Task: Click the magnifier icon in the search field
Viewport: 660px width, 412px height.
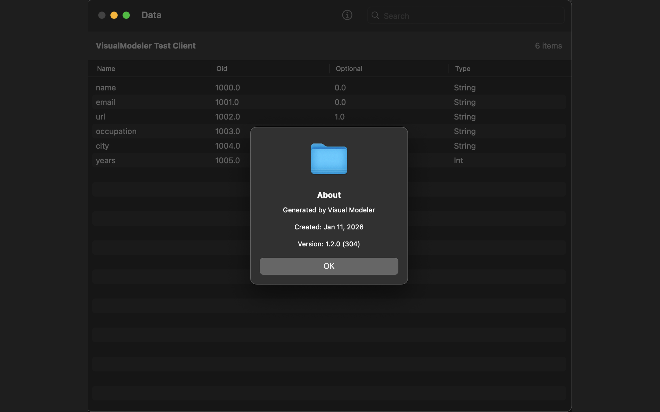Action: coord(375,15)
